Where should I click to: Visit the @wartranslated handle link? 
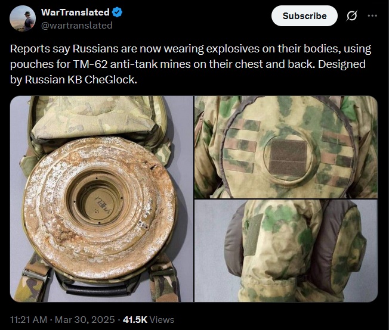pos(76,25)
